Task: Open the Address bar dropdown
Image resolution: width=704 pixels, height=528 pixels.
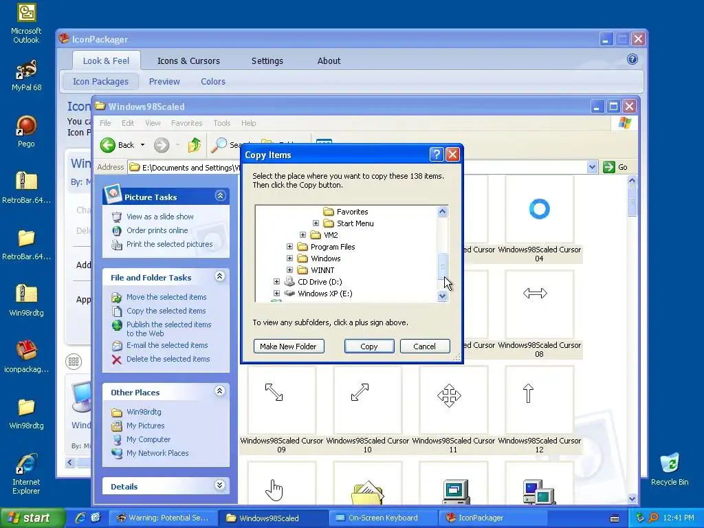Action: pos(592,168)
